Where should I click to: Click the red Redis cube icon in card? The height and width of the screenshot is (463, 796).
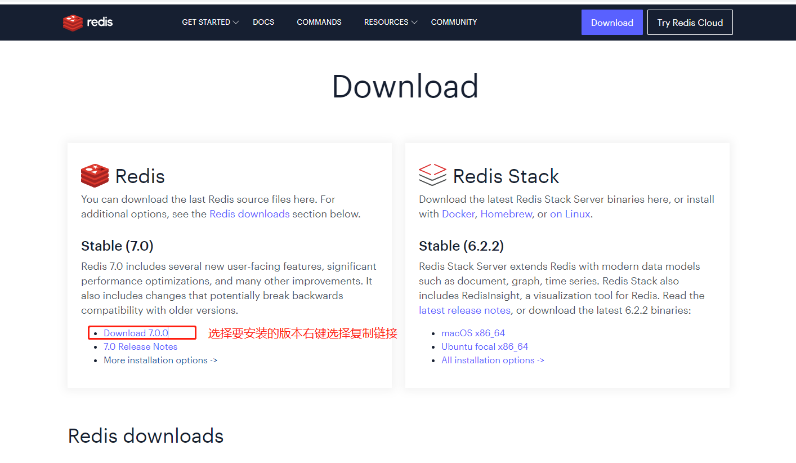(x=95, y=175)
